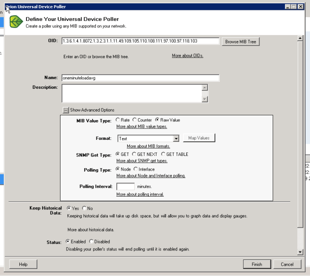Choose GET TABLE as SNMP Get Type

164,154
